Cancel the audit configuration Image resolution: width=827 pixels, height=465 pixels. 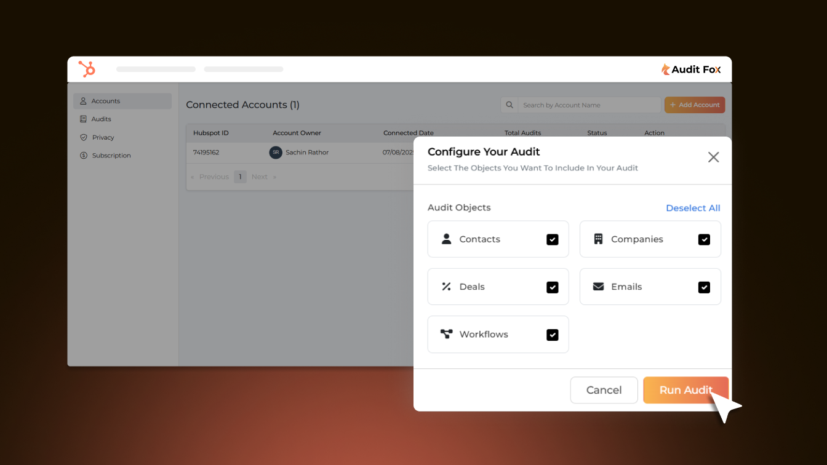pyautogui.click(x=604, y=390)
